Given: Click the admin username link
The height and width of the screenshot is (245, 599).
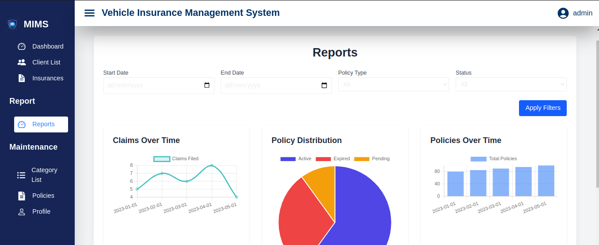Looking at the screenshot, I should [582, 13].
